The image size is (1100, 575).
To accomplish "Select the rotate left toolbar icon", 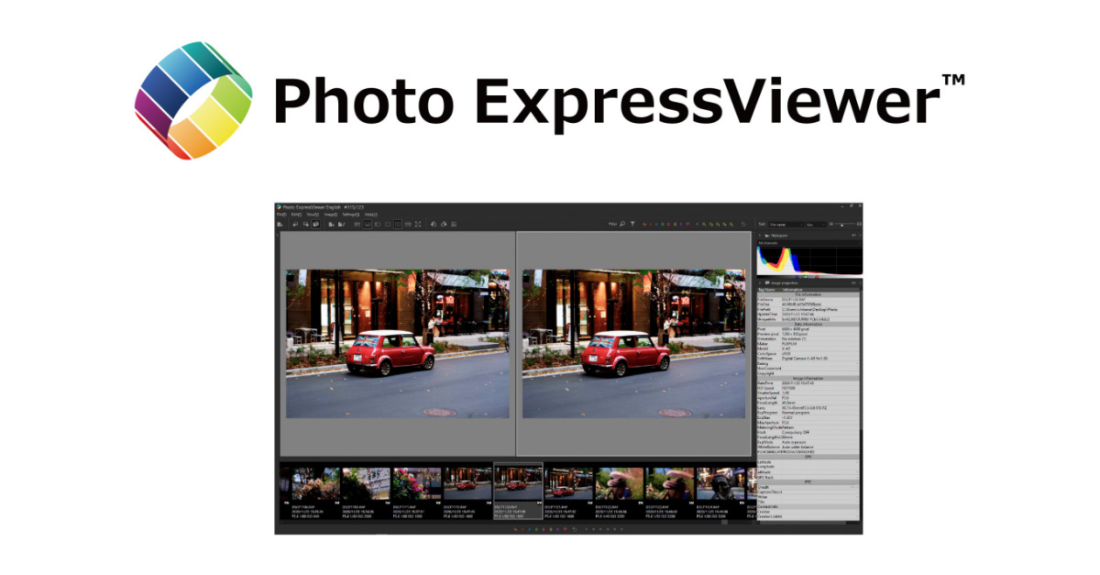I will coord(433,224).
